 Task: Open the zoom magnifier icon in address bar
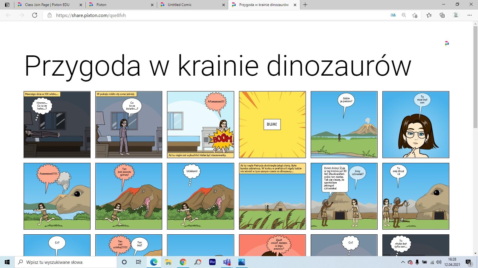click(404, 15)
